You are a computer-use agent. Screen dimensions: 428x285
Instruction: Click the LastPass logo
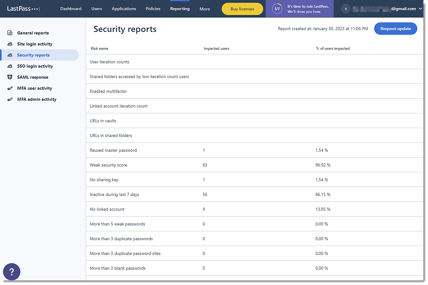(x=23, y=9)
